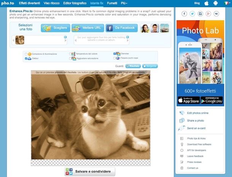
Task: Click the Denoise icon
Action: pyautogui.click(x=118, y=54)
